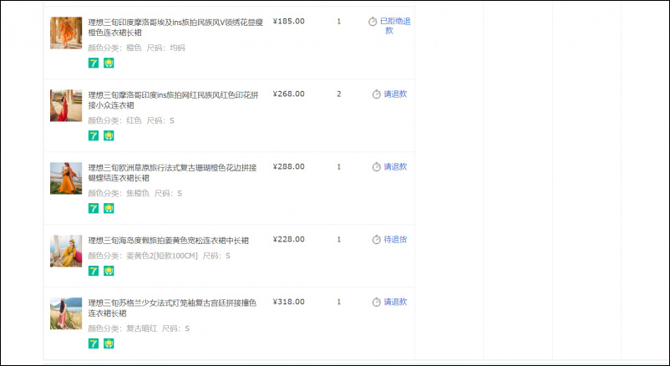
Task: Click the 7-day return icon on the 焦橙色 dress row
Action: (94, 209)
